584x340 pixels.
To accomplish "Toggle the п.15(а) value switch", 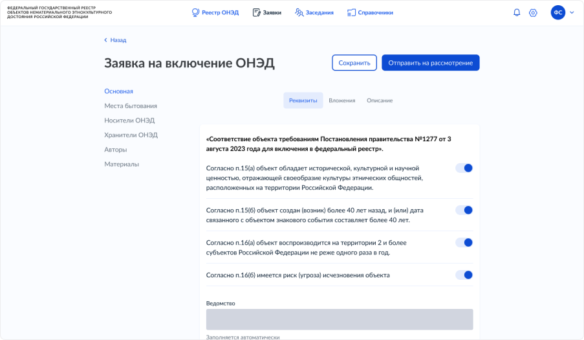I will 464,168.
